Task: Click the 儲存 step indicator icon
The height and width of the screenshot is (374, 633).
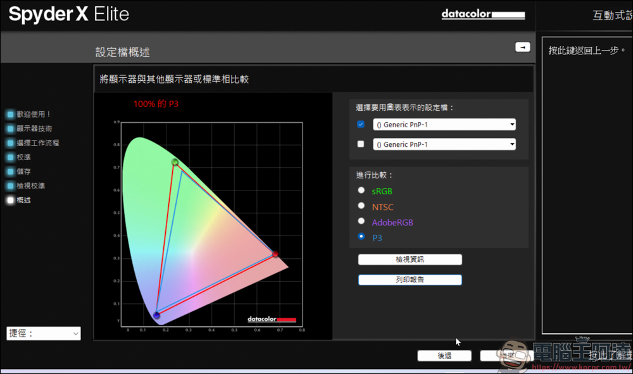Action: click(11, 171)
